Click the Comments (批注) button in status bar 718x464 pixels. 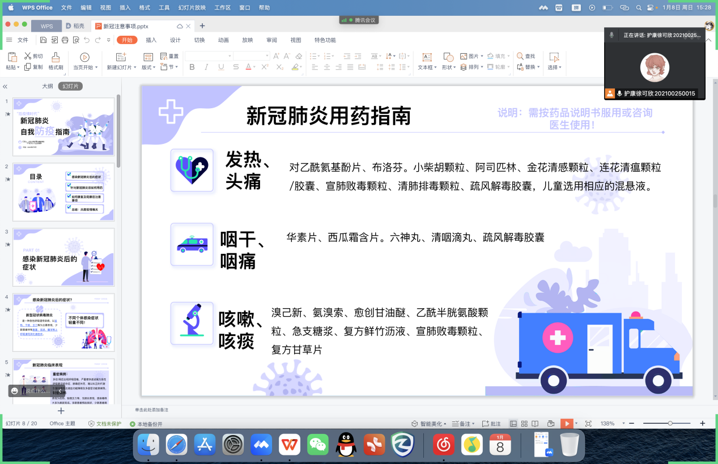491,424
